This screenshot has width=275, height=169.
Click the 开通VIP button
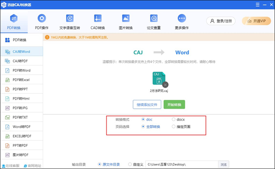tap(256, 21)
